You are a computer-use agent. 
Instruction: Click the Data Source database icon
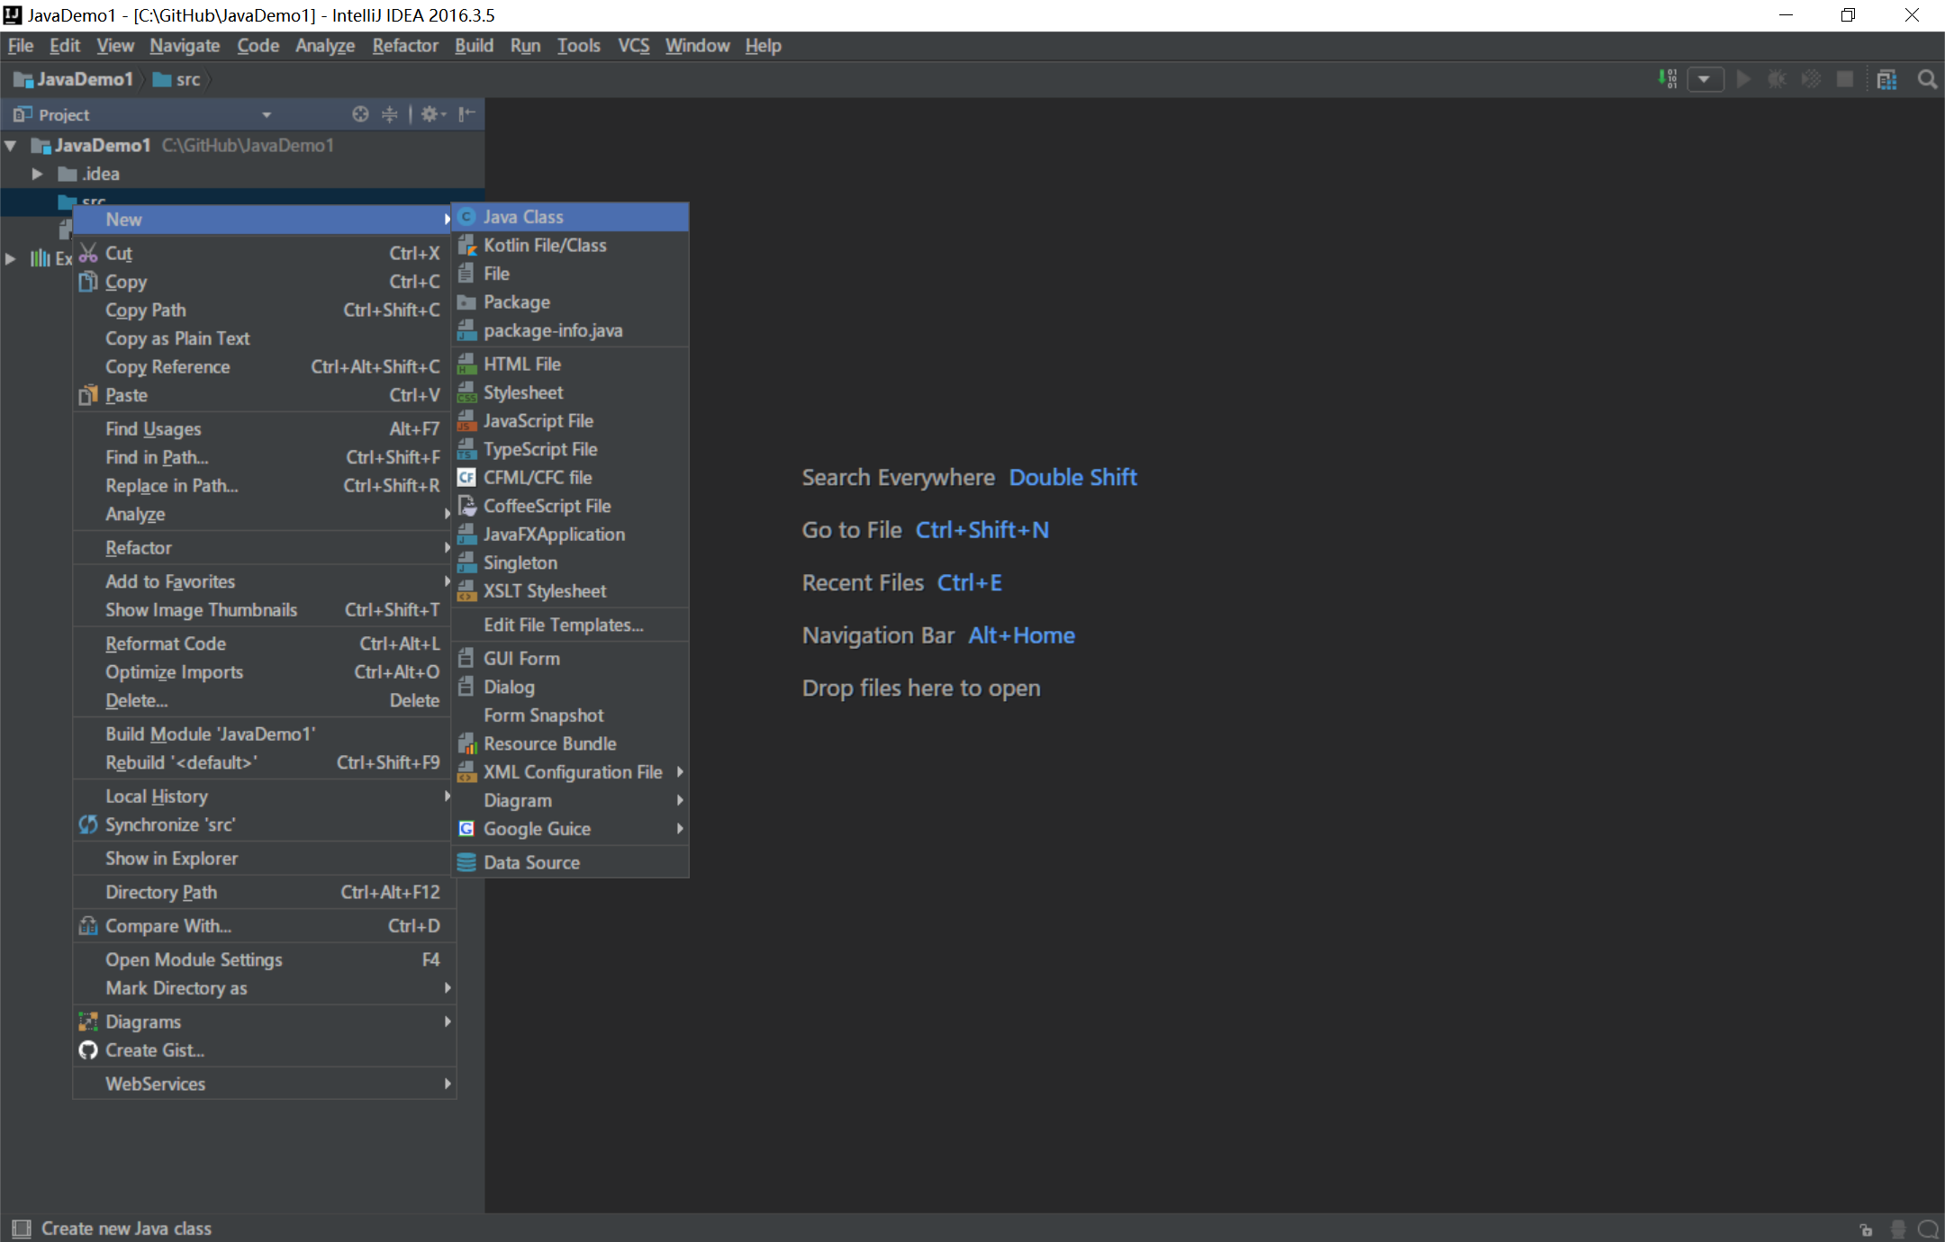(x=466, y=862)
